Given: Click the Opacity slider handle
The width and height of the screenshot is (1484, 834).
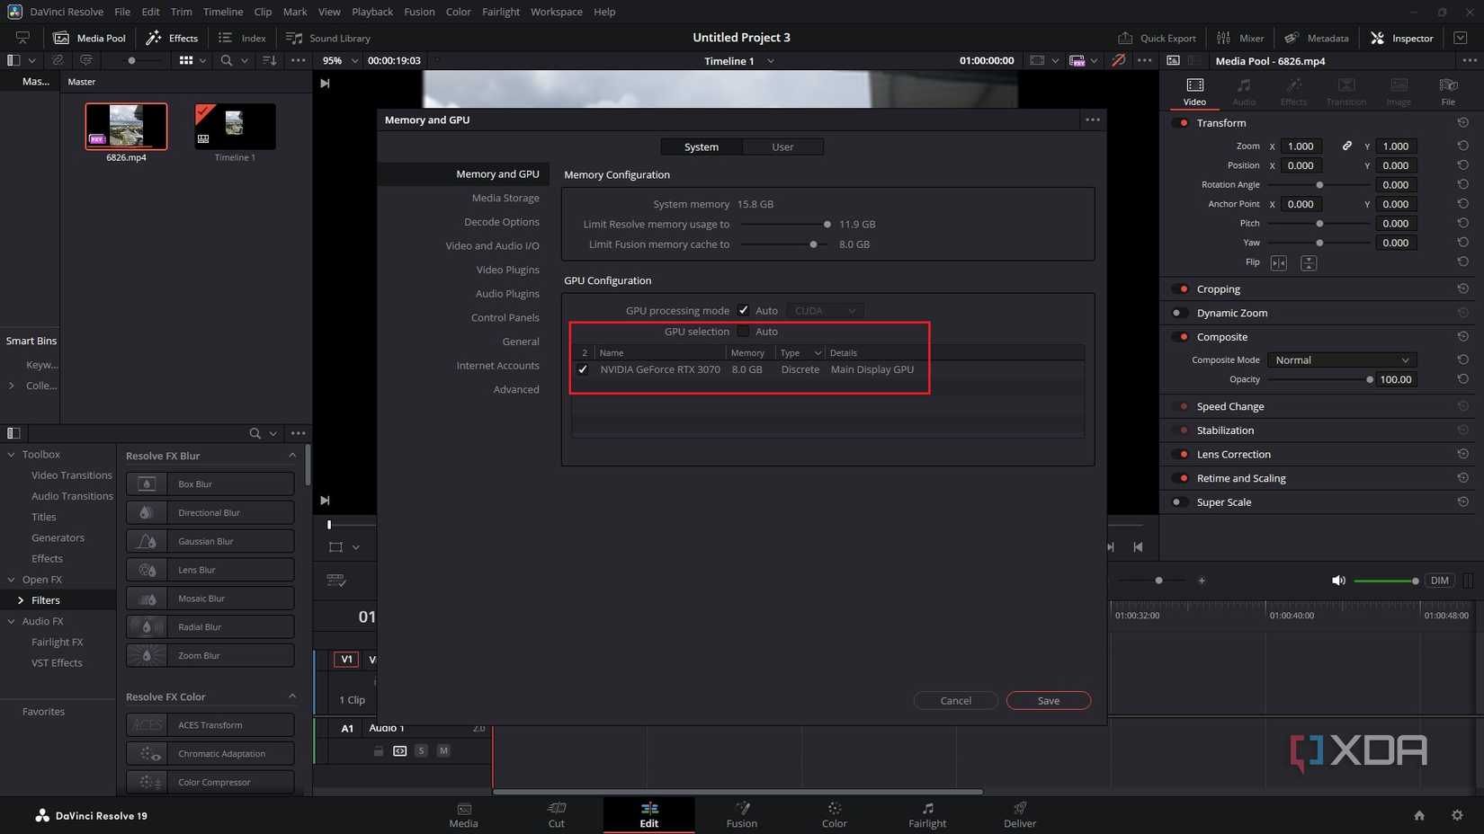Looking at the screenshot, I should click(x=1368, y=379).
